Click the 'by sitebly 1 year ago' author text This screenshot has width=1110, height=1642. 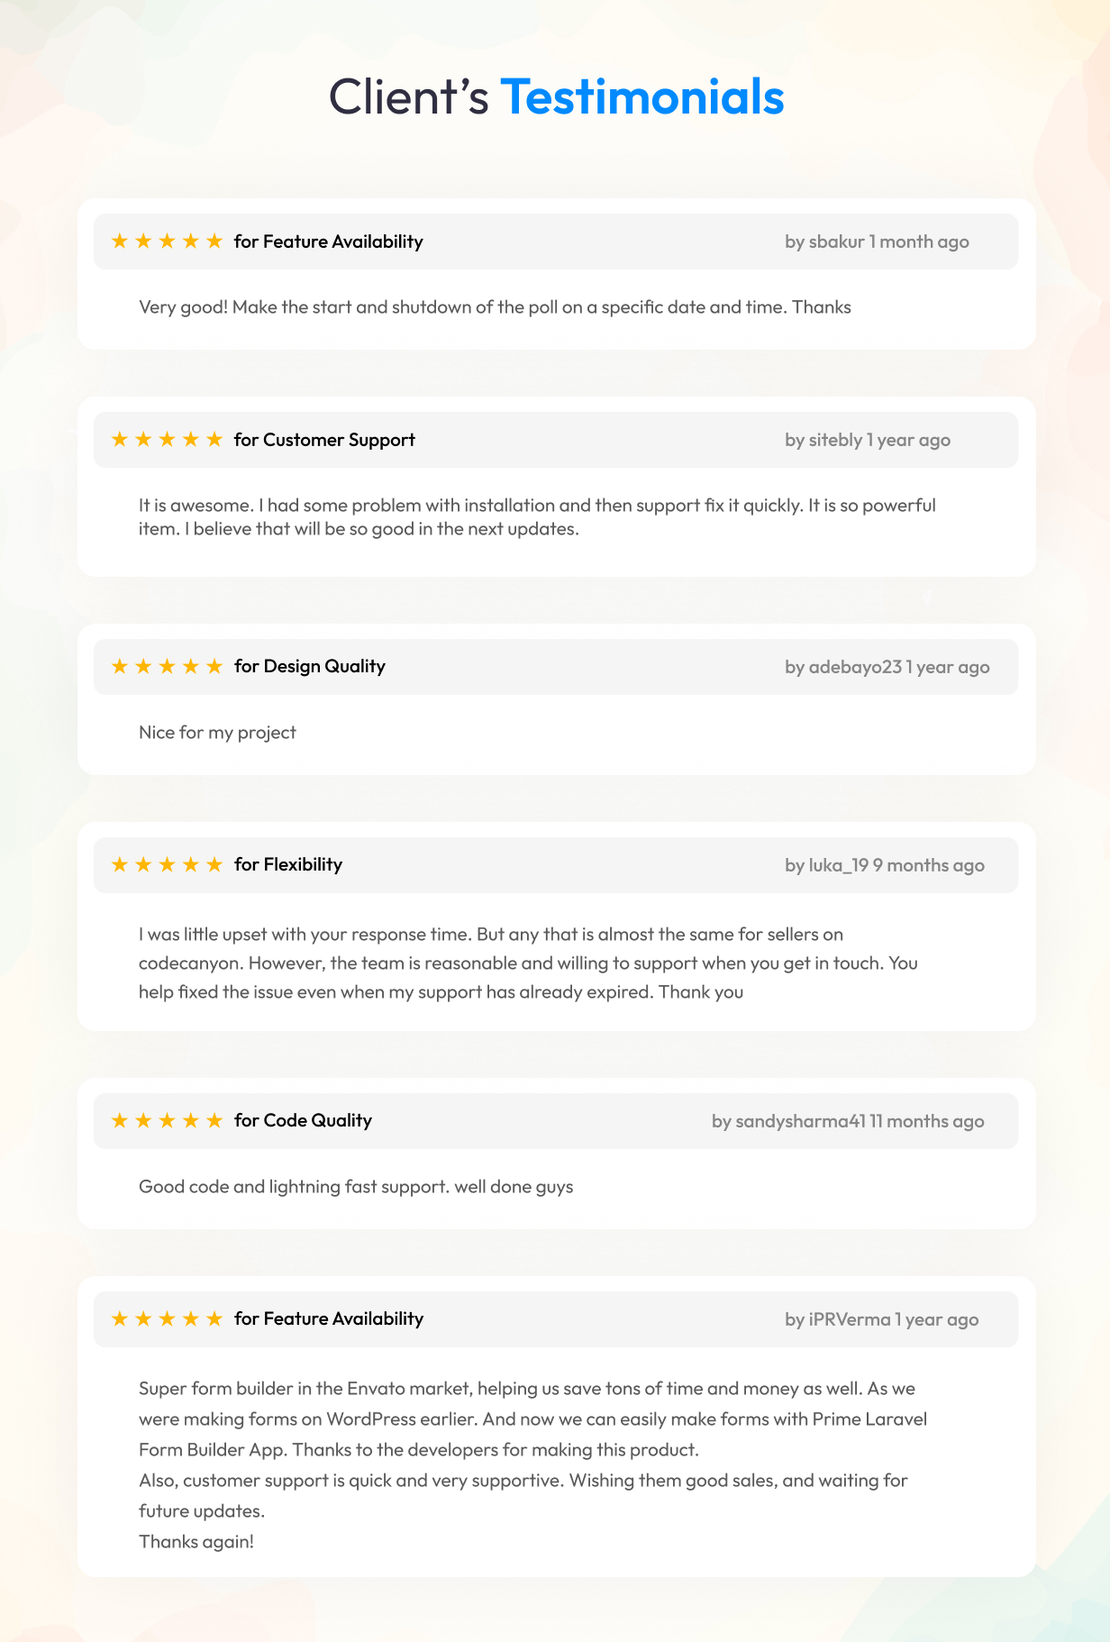coord(868,440)
